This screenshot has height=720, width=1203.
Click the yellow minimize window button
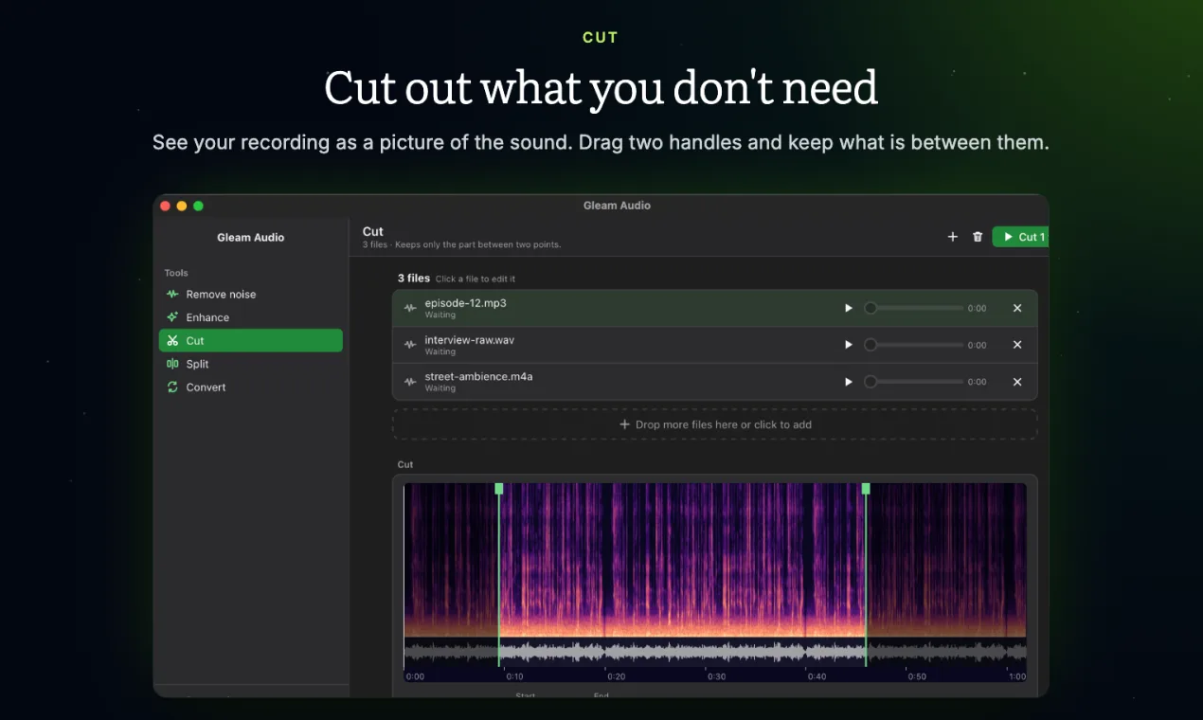(182, 206)
